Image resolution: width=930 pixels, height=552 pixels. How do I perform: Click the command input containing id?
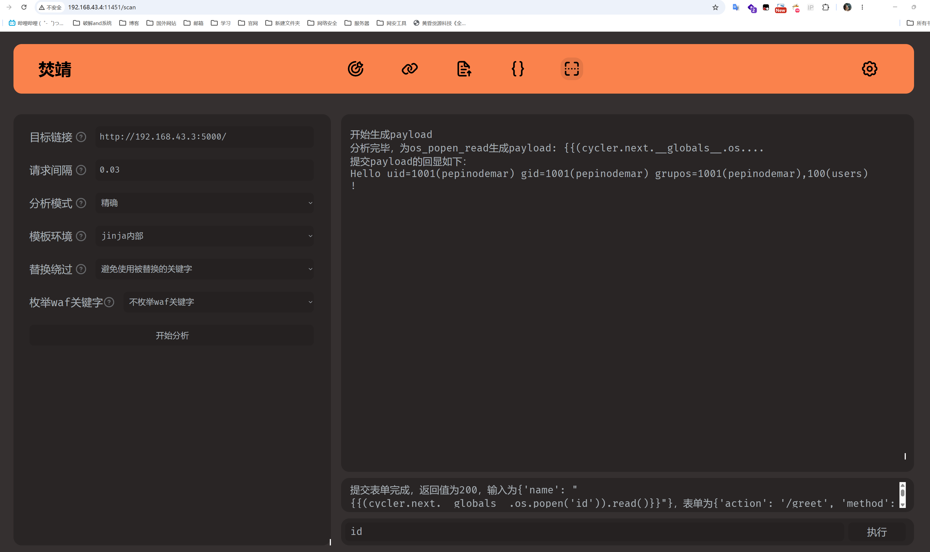(594, 532)
